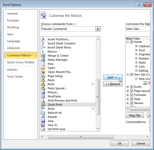Image resolution: width=154 pixels, height=150 pixels.
Task: Click the Add >> button
Action: [x=113, y=77]
